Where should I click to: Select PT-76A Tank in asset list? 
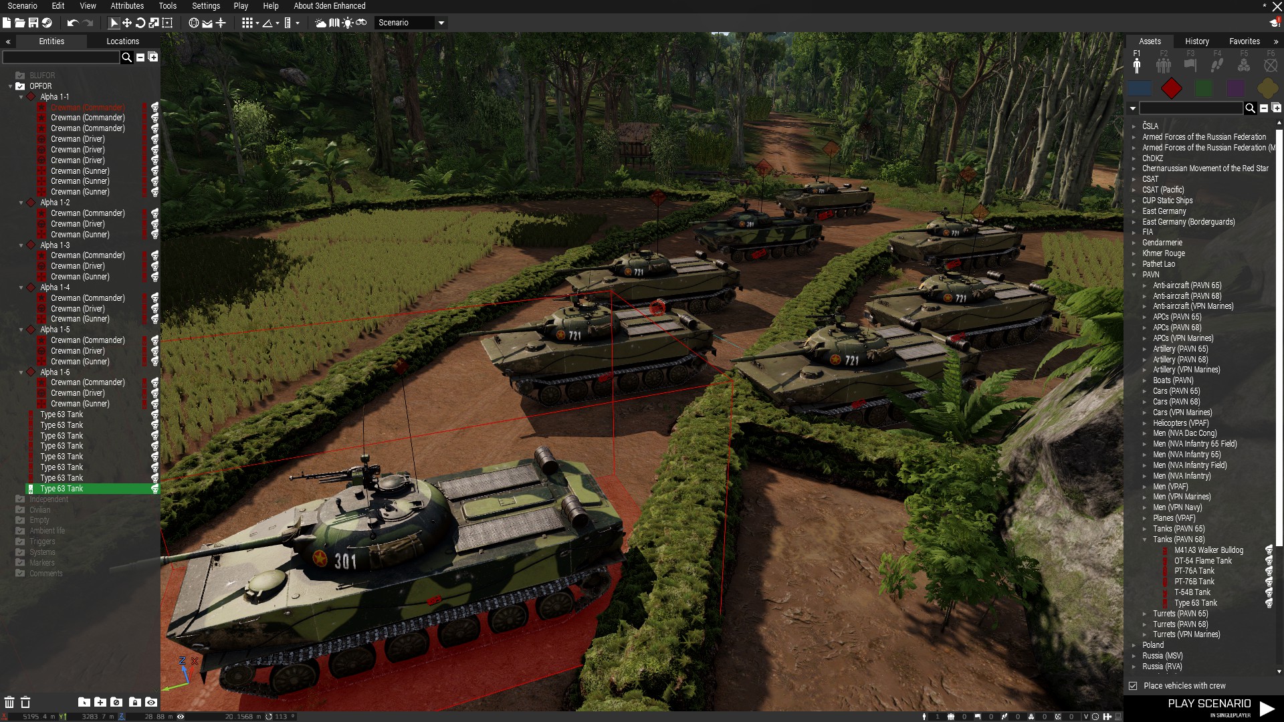pos(1194,571)
